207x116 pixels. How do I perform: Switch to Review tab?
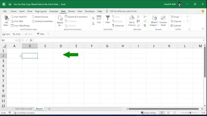click(71, 11)
